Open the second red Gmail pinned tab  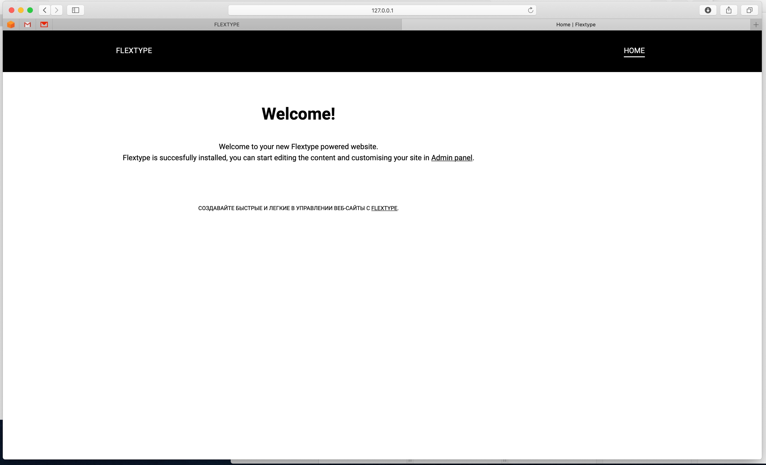pos(44,25)
